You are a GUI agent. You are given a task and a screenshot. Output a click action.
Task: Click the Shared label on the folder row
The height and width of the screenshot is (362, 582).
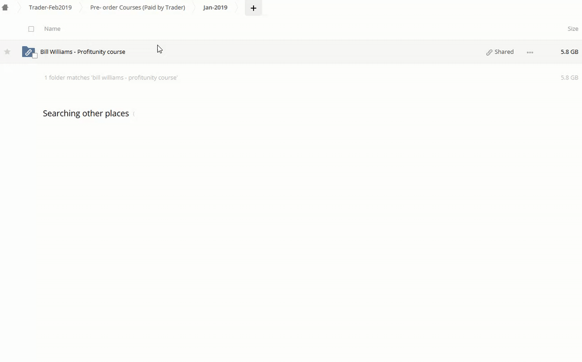click(x=504, y=52)
